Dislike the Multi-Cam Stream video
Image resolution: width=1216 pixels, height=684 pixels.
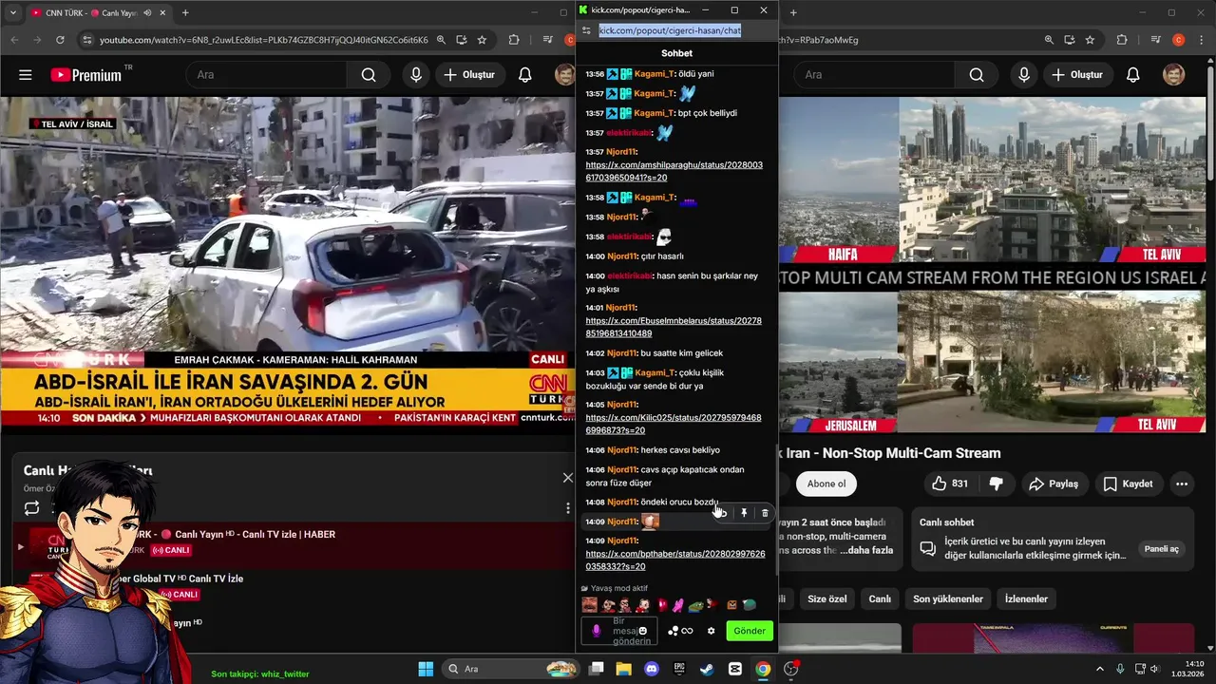(996, 484)
